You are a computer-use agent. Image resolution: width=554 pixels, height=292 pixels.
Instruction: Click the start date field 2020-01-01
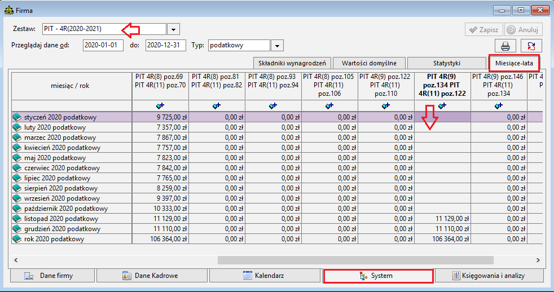click(103, 45)
